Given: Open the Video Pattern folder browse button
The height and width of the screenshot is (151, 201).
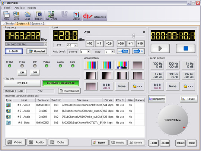Looking at the screenshot, I should [x=138, y=86].
